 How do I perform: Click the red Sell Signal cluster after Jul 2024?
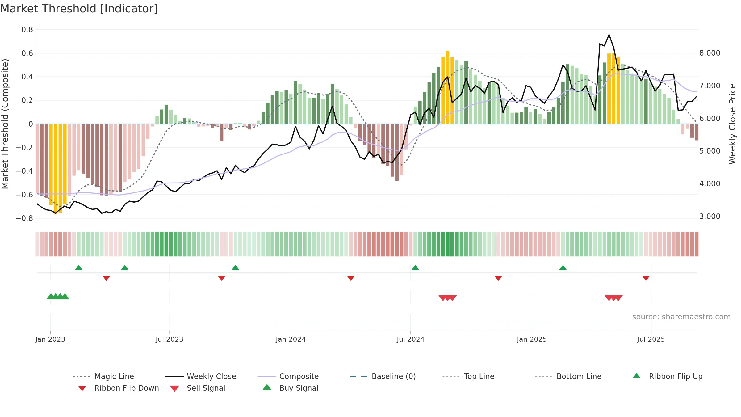pos(448,298)
